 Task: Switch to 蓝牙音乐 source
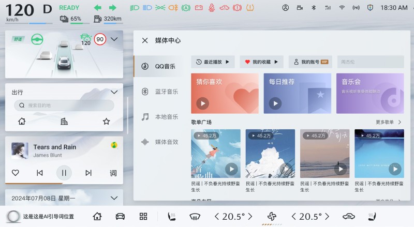point(159,92)
